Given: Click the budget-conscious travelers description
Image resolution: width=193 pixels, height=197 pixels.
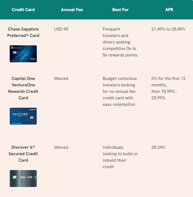Looking at the screenshot, I should click(120, 91).
